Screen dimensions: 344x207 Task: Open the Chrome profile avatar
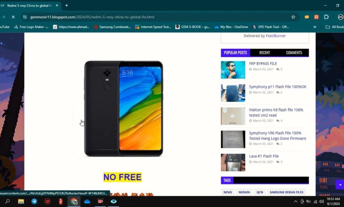(340, 17)
